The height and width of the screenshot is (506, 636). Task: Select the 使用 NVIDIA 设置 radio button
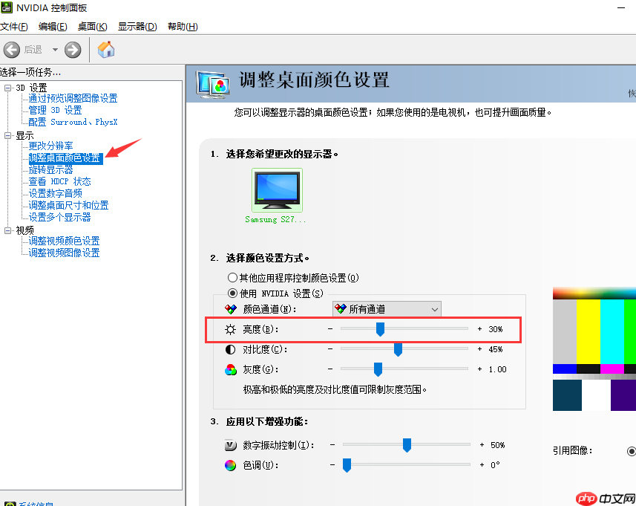click(232, 293)
